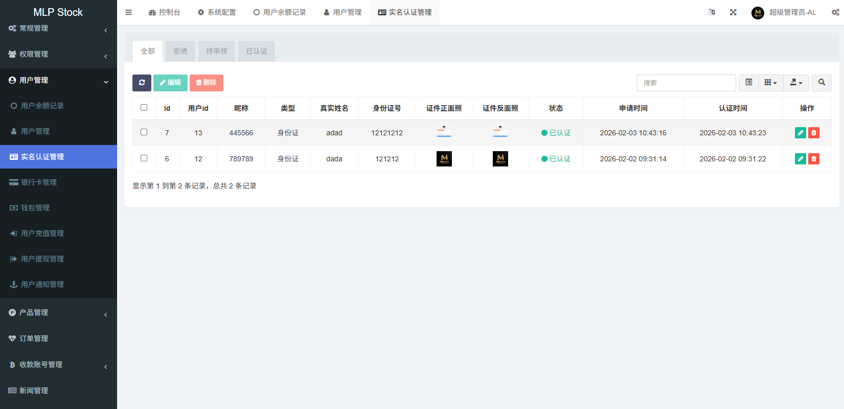Click green edit icon for adad row
This screenshot has height=409, width=844.
tap(801, 133)
